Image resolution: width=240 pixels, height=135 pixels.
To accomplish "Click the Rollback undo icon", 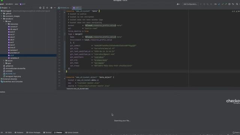I will [233, 4].
